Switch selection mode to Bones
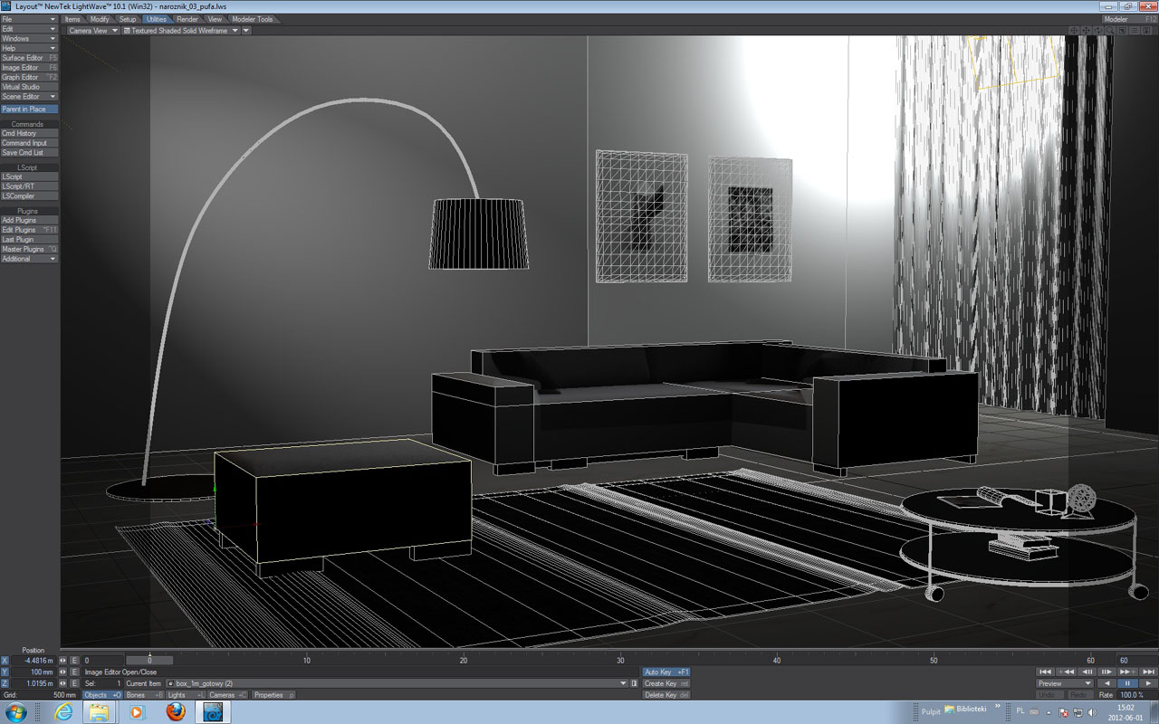This screenshot has height=724, width=1159. click(142, 695)
